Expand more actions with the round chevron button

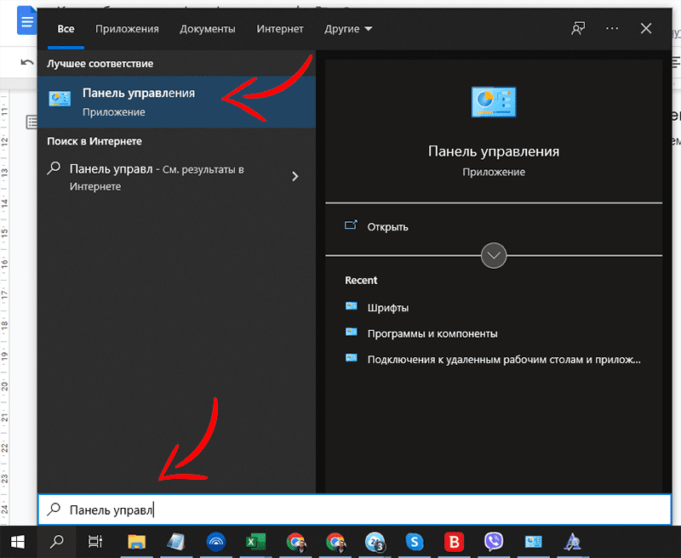tap(494, 255)
